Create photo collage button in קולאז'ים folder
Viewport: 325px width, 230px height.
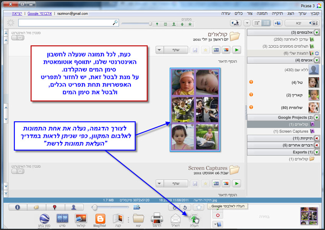point(226,50)
